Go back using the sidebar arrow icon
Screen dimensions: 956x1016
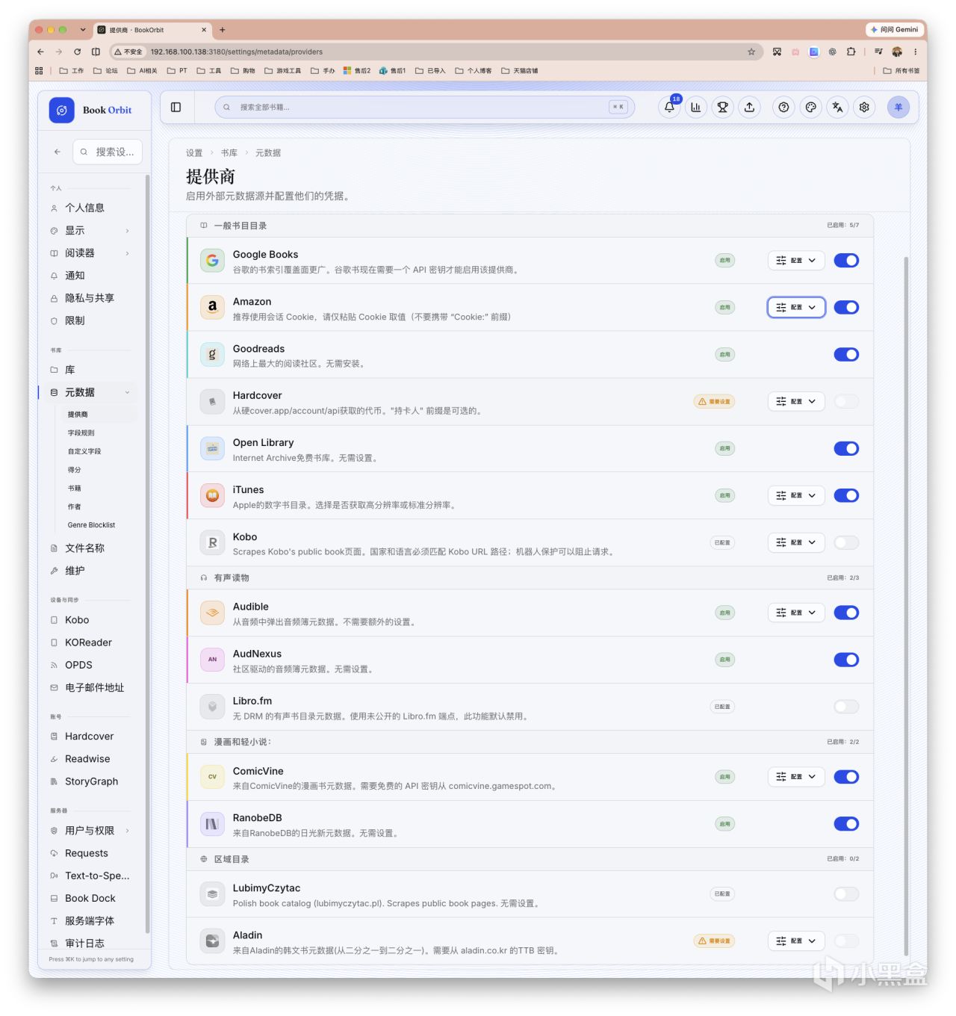point(58,152)
